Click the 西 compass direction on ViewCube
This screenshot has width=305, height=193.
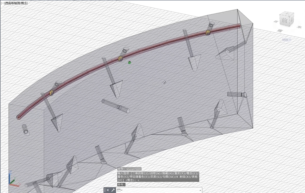click(275, 22)
